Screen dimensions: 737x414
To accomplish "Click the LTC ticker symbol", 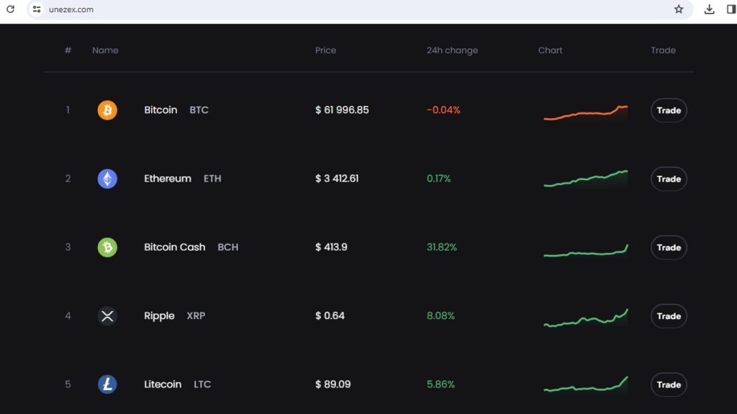I will click(202, 384).
